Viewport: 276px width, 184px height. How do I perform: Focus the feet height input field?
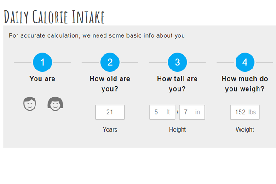pyautogui.click(x=162, y=112)
